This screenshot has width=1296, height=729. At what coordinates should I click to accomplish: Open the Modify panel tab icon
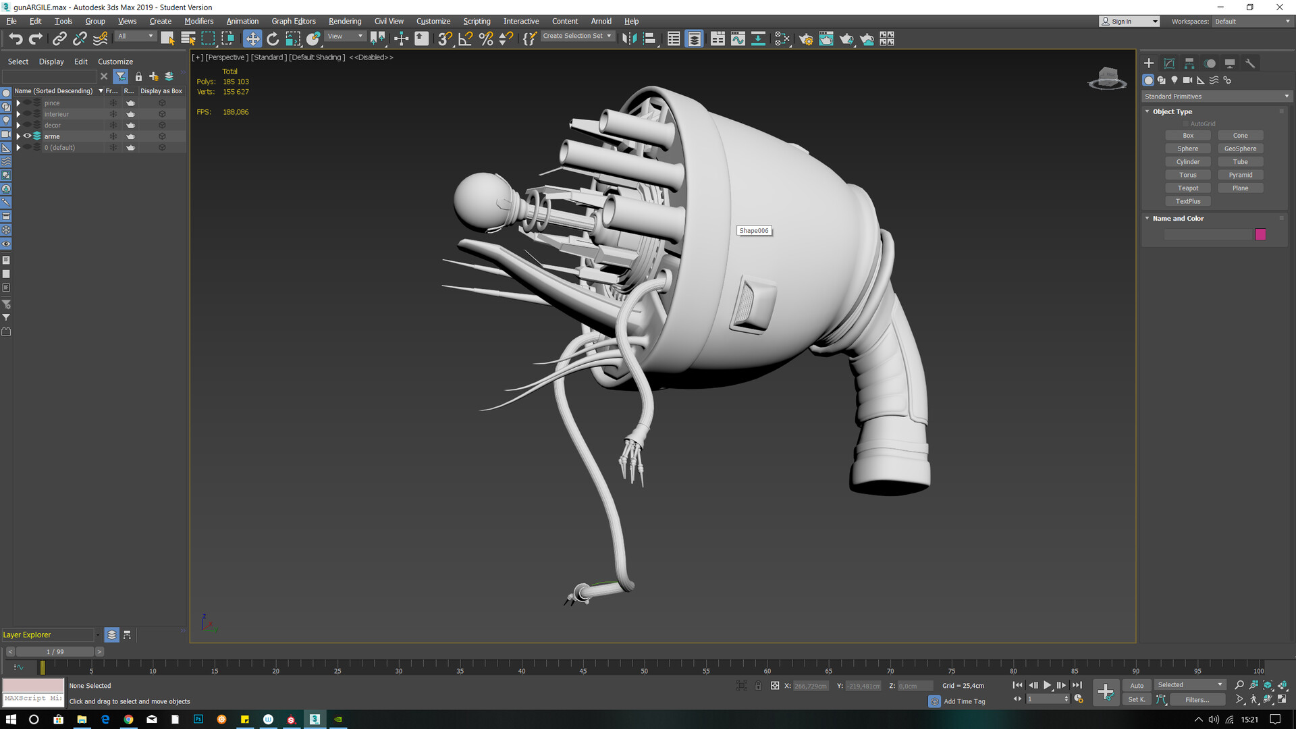coord(1169,63)
